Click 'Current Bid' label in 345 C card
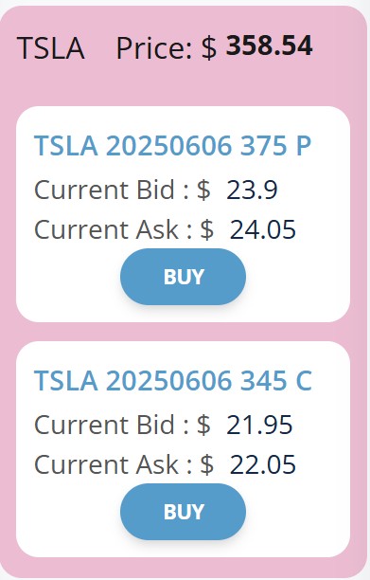The image size is (370, 580). (104, 425)
